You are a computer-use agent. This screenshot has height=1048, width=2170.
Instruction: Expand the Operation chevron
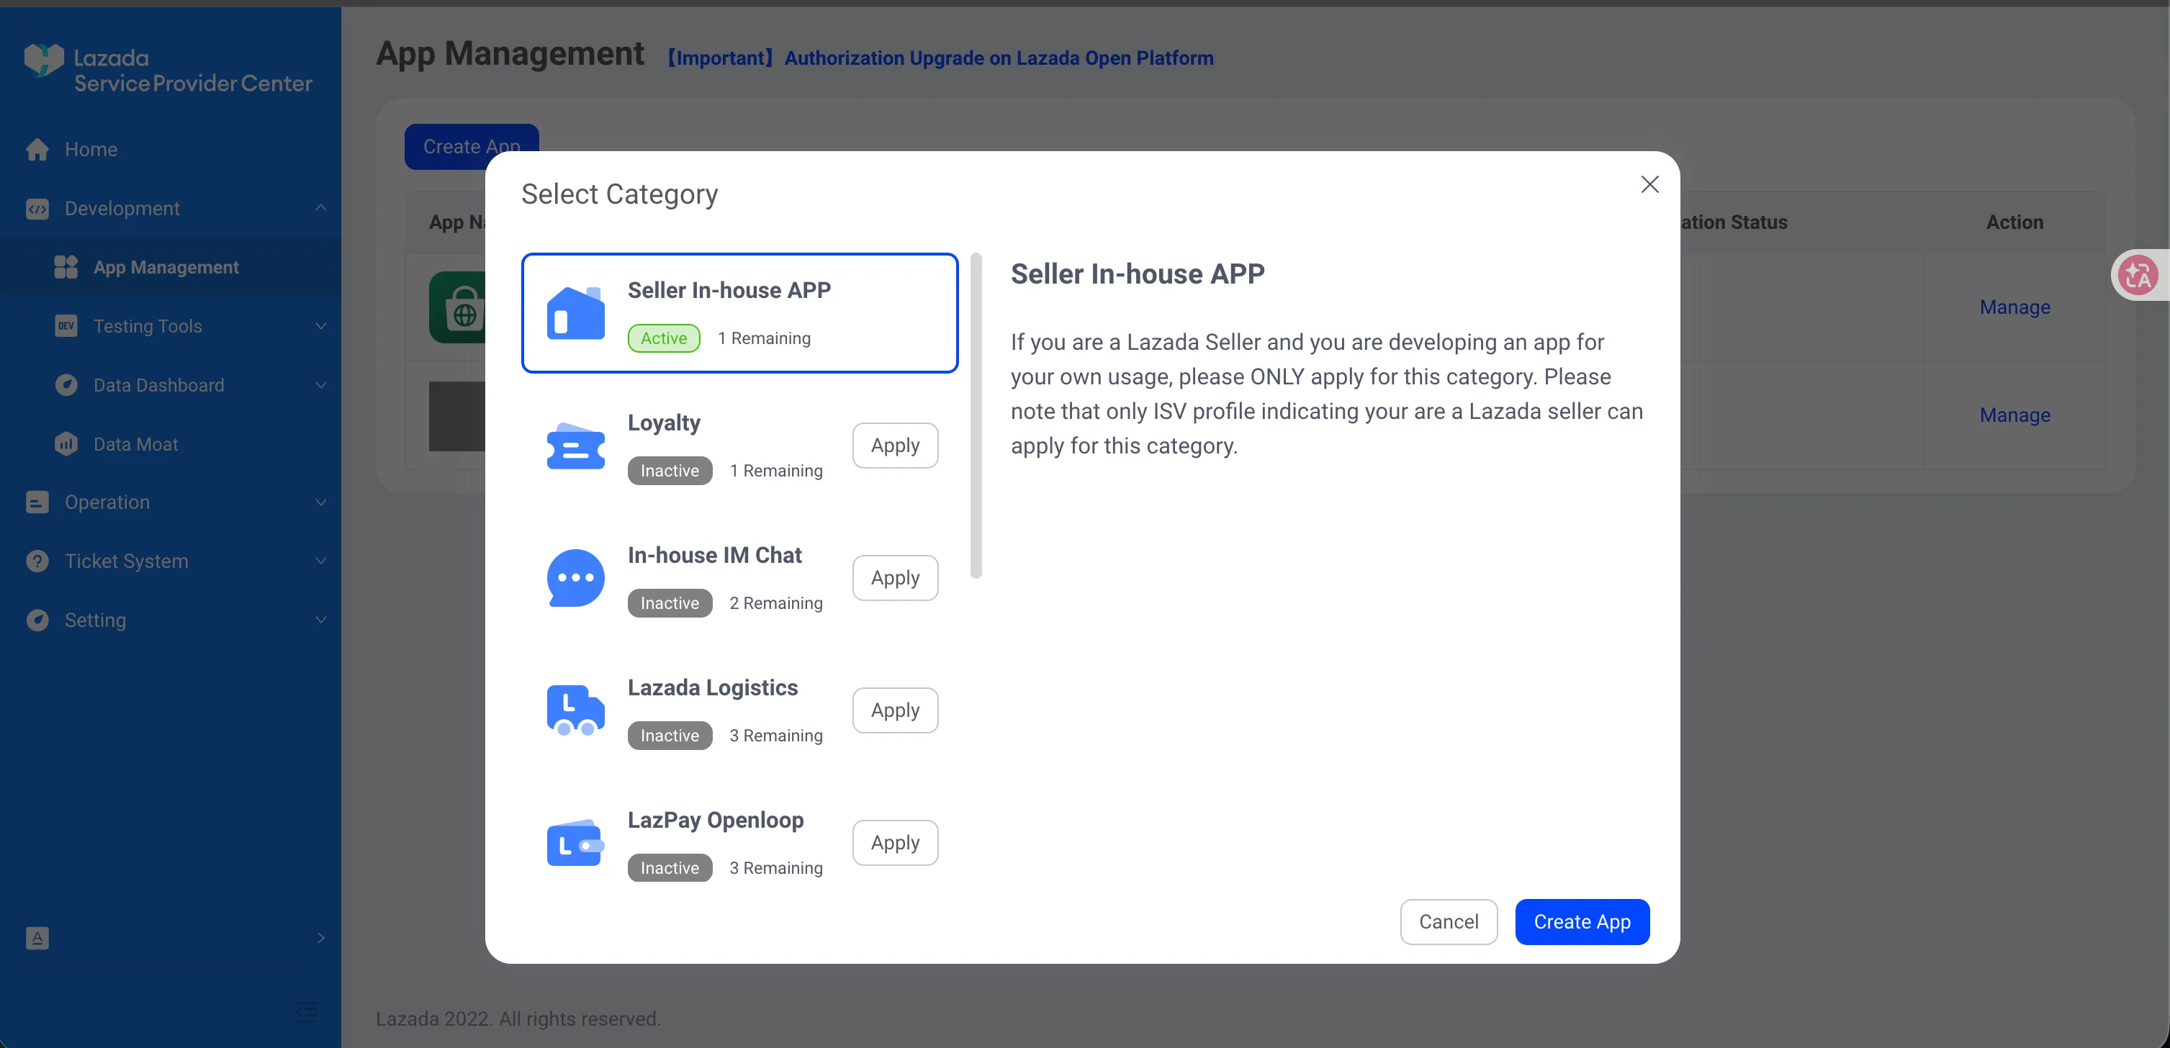320,502
